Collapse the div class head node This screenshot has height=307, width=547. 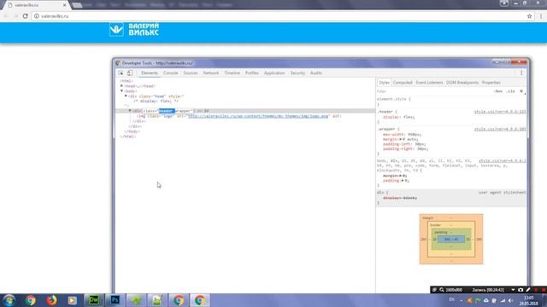(x=126, y=96)
